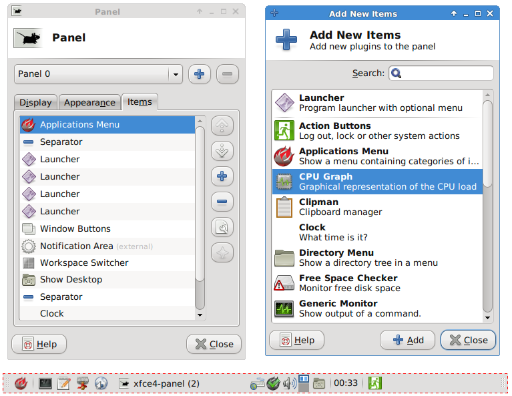Click the workspace switcher on bottom panel
Viewport: 512px width, 396px height.
pyautogui.click(x=304, y=383)
